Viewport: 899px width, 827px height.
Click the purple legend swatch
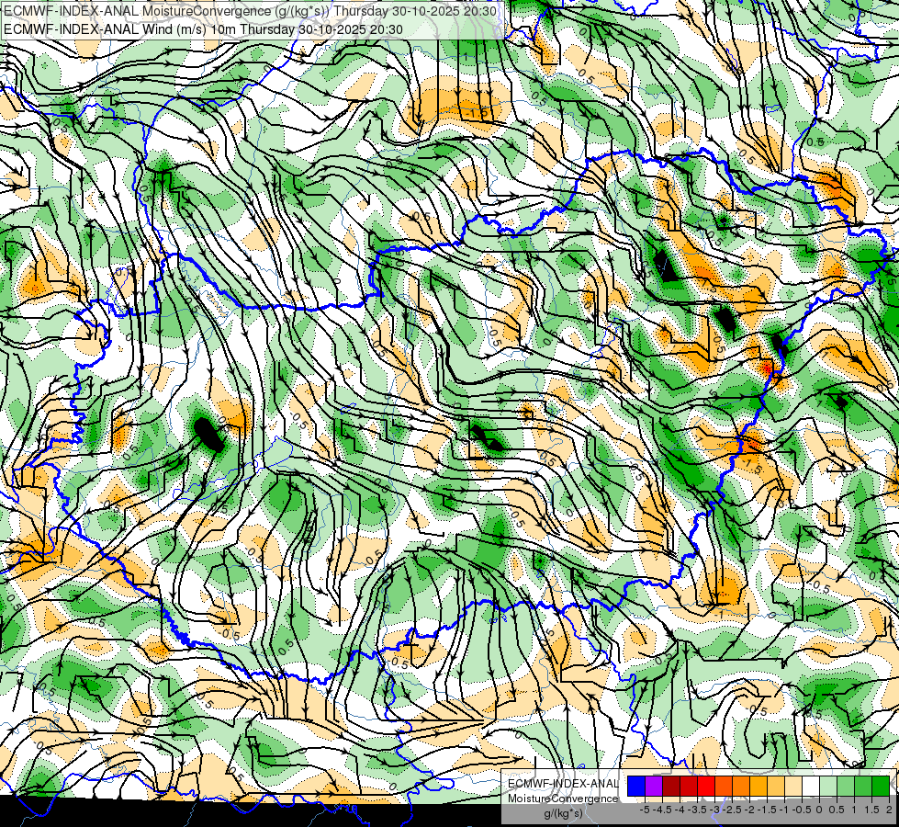tap(654, 787)
